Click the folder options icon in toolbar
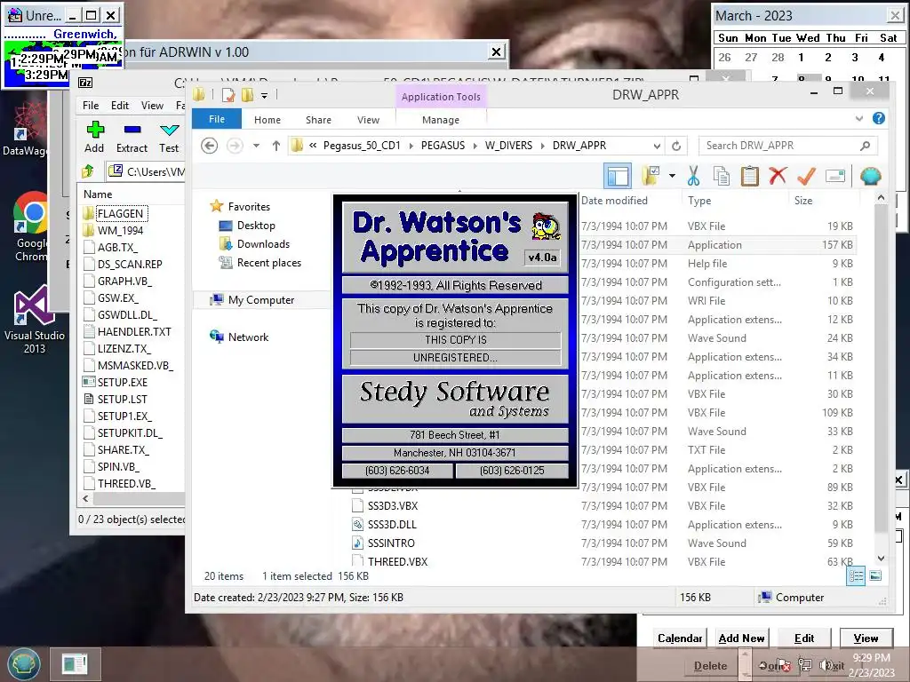The image size is (910, 682). (x=651, y=176)
